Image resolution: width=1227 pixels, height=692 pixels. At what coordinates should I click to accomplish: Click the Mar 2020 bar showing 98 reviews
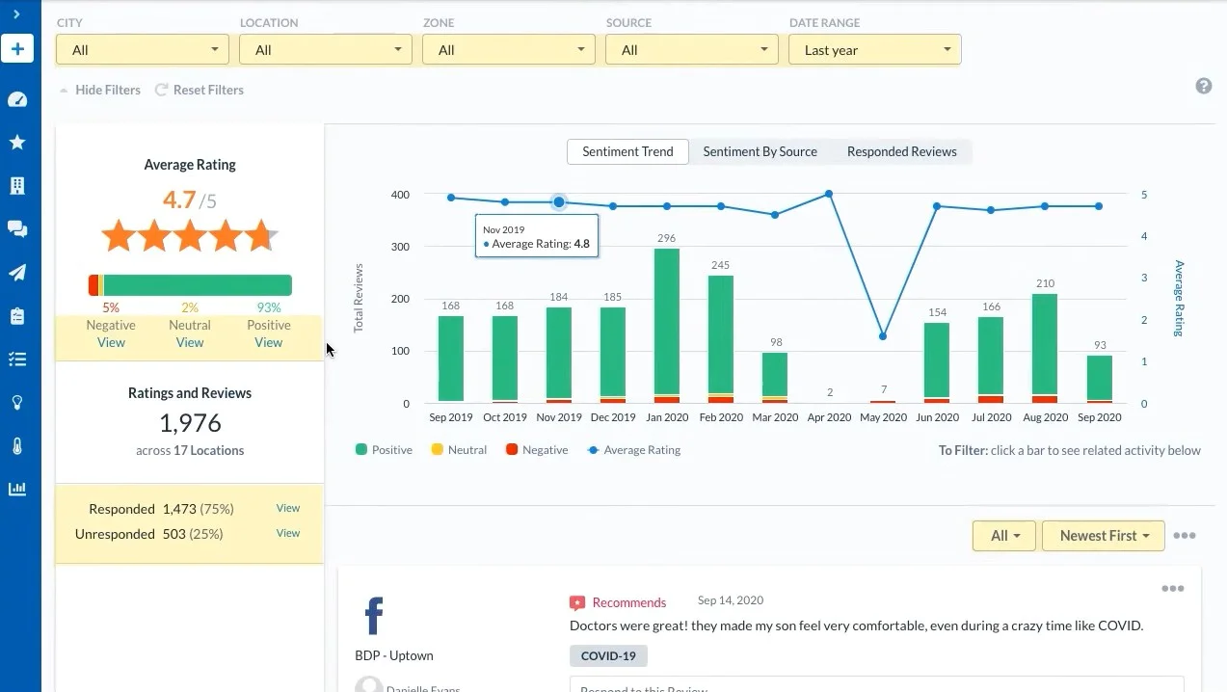(x=775, y=378)
